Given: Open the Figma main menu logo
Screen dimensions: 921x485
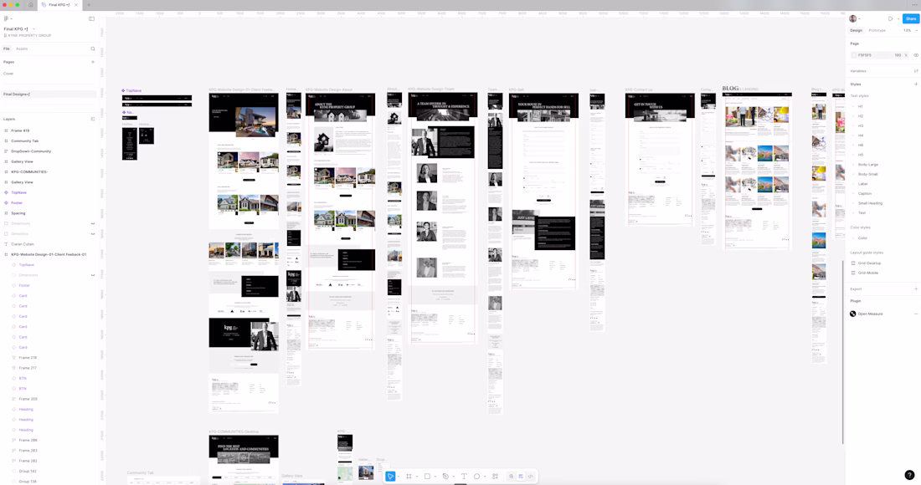Looking at the screenshot, I should coord(6,18).
